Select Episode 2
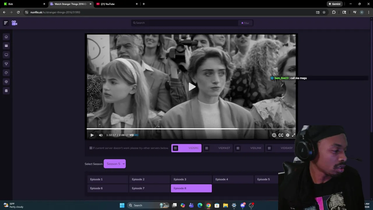373x210 pixels. click(149, 179)
